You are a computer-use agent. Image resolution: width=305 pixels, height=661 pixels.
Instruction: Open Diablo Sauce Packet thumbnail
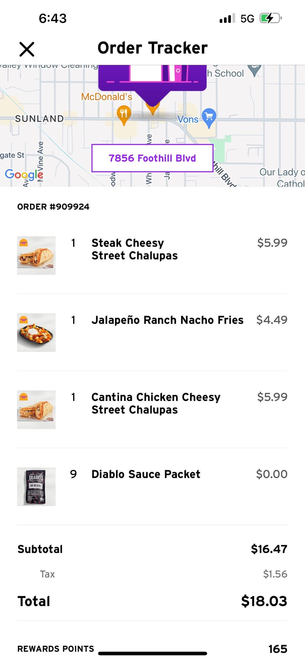(x=36, y=487)
